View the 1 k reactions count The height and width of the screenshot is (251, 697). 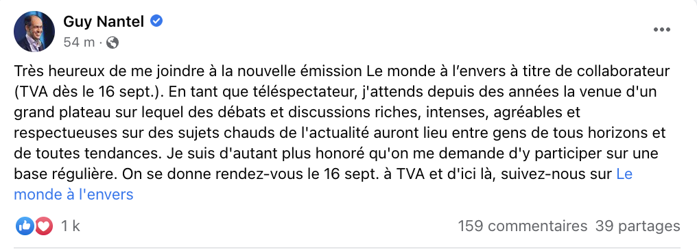(70, 226)
